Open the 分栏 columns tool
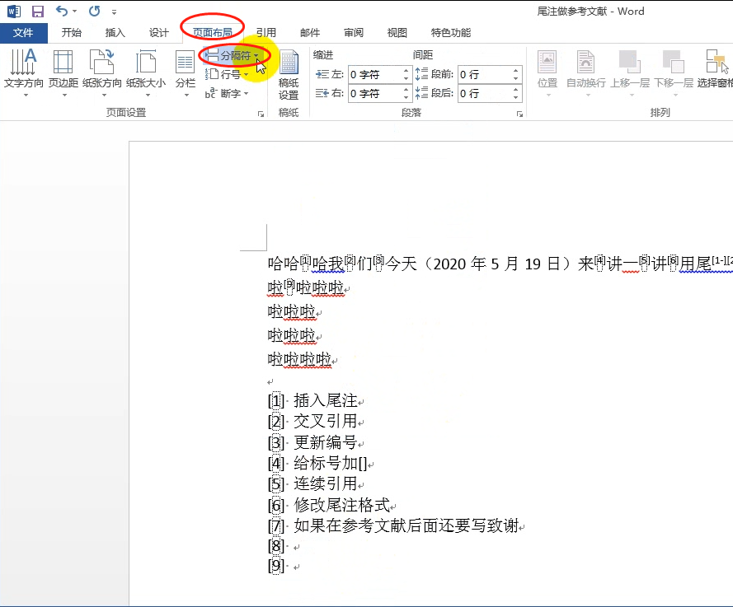This screenshot has height=607, width=733. click(x=186, y=72)
